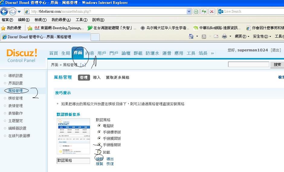Open the 安全性(S) command bar dropdown
Screen dimensions: 284x172
(x=262, y=36)
